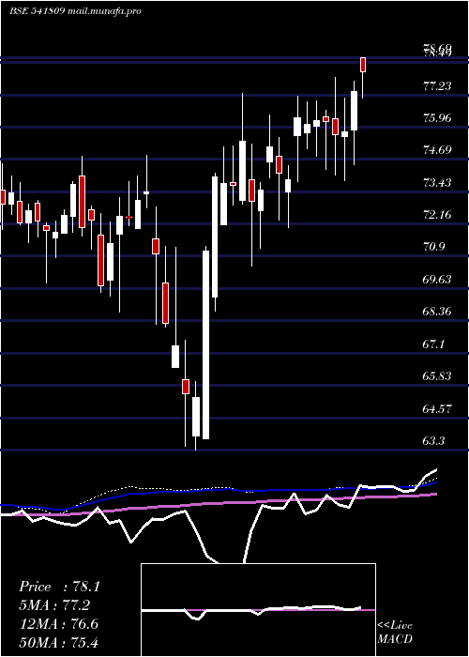
Task: Click the 63.3 price axis label
Action: coord(433,441)
